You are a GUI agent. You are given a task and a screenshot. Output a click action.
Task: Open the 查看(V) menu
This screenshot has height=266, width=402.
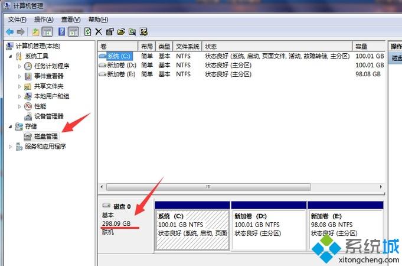[x=71, y=20]
